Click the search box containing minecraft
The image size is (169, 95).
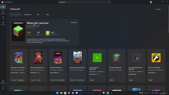click(x=84, y=2)
